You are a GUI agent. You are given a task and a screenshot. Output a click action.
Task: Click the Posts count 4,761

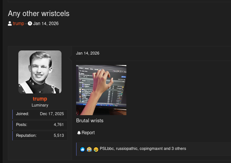tap(59, 124)
